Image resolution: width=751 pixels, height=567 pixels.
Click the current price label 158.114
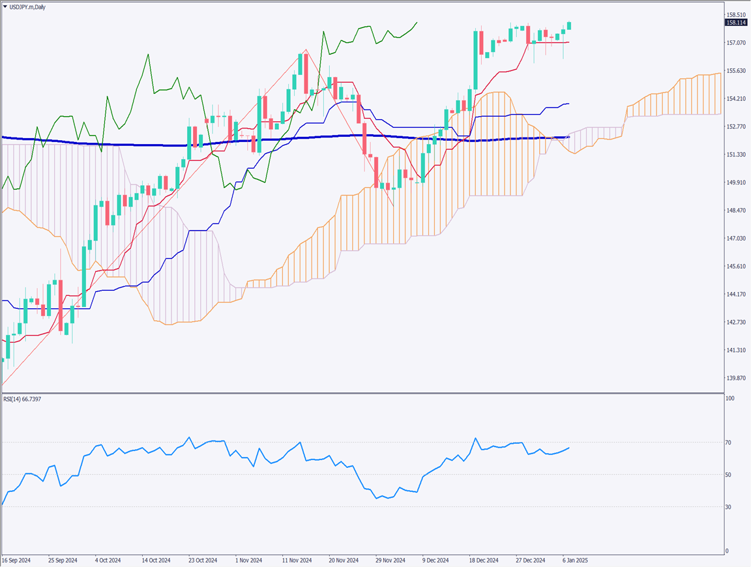737,23
